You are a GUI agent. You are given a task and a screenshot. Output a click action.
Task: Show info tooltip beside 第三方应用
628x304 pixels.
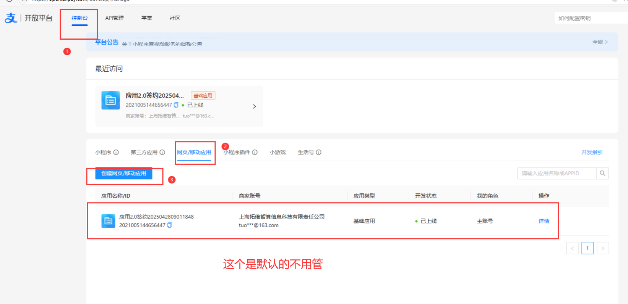click(x=162, y=152)
